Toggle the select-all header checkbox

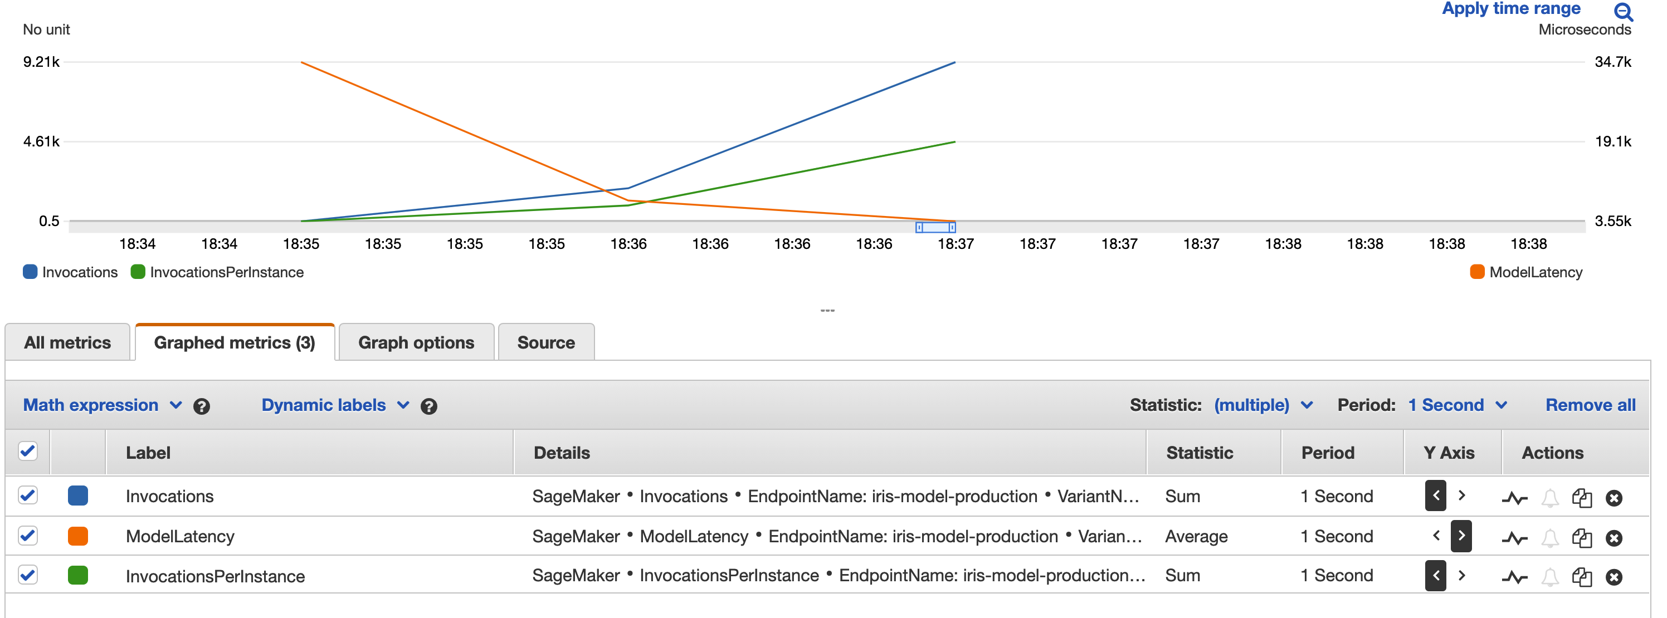click(28, 451)
